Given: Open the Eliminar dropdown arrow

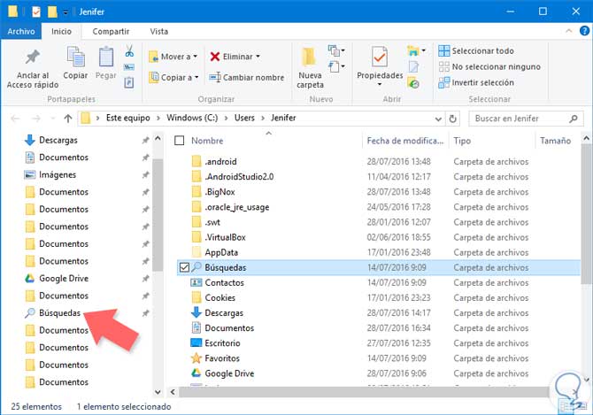Looking at the screenshot, I should click(x=258, y=57).
